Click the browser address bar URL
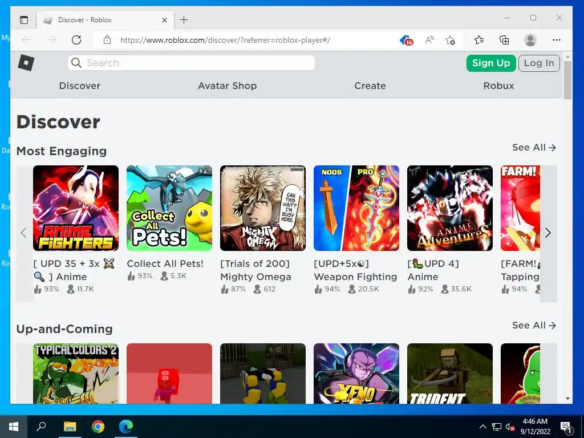This screenshot has height=438, width=584. click(x=225, y=40)
